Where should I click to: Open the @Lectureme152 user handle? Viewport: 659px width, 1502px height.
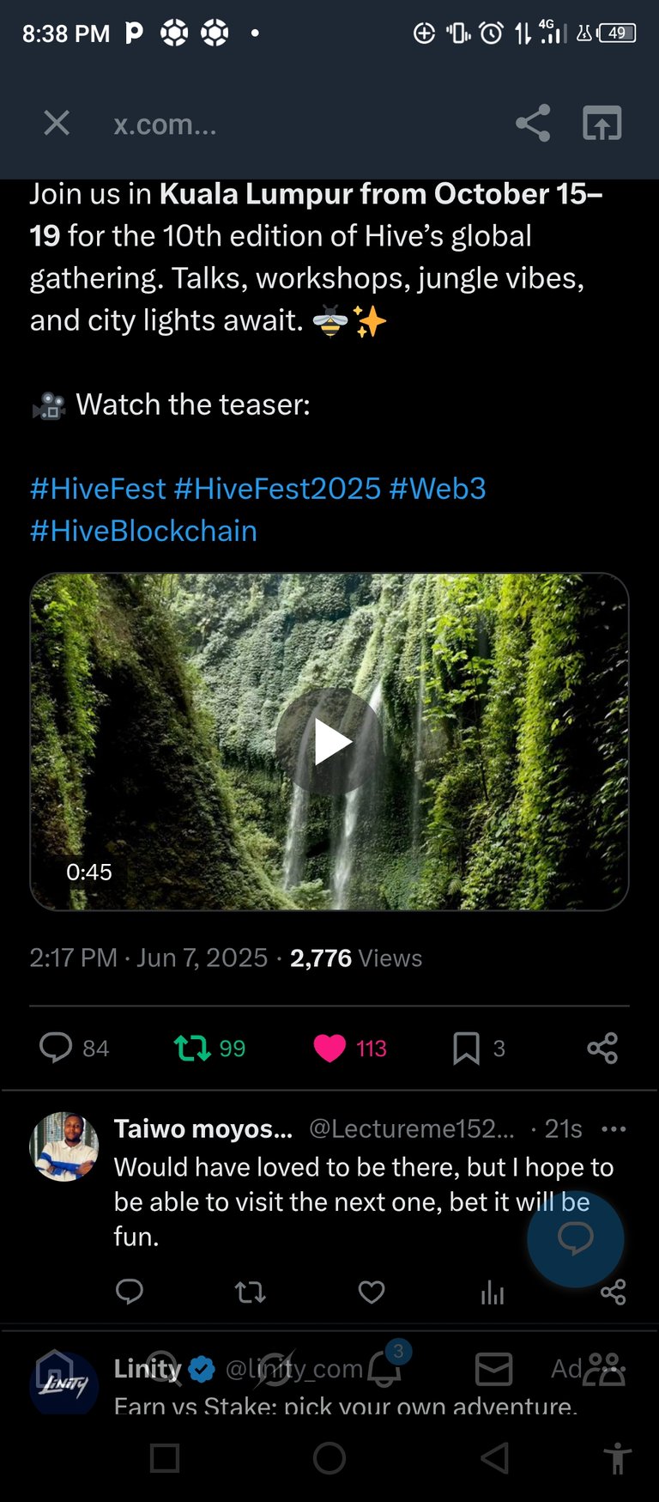[x=411, y=1128]
